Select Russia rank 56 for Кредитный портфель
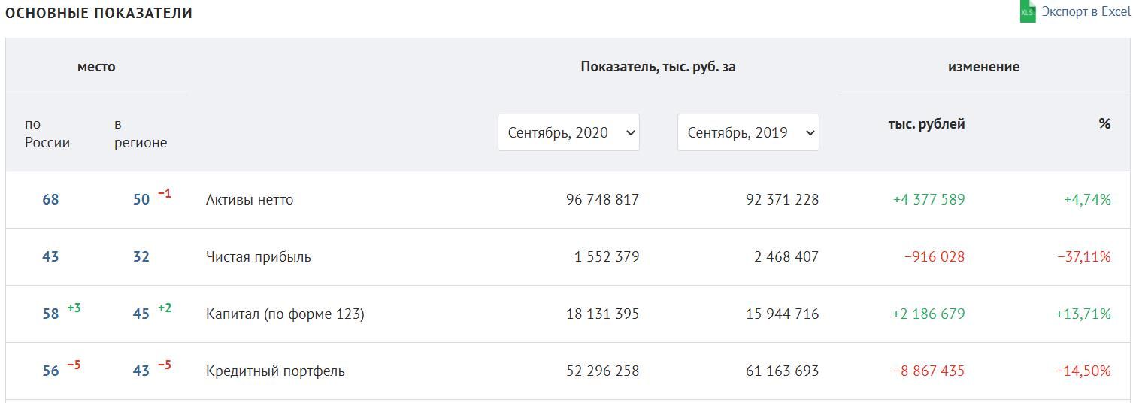 [x=50, y=371]
